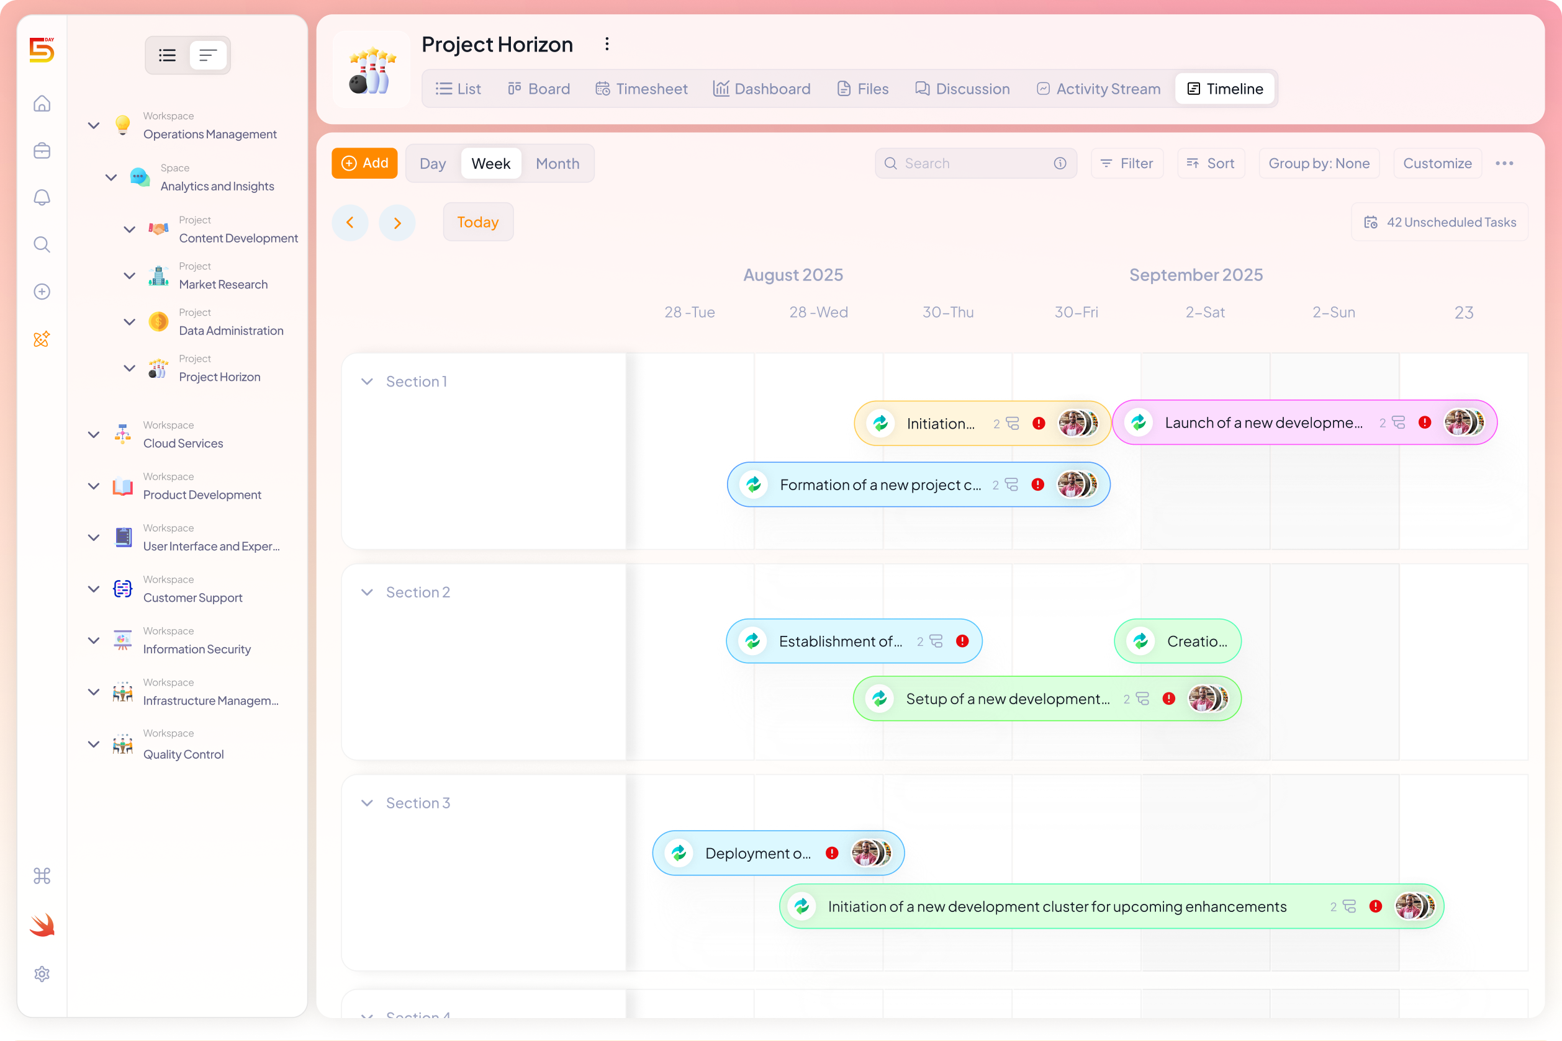Switch timeline view to Month
This screenshot has width=1562, height=1041.
pyautogui.click(x=558, y=163)
